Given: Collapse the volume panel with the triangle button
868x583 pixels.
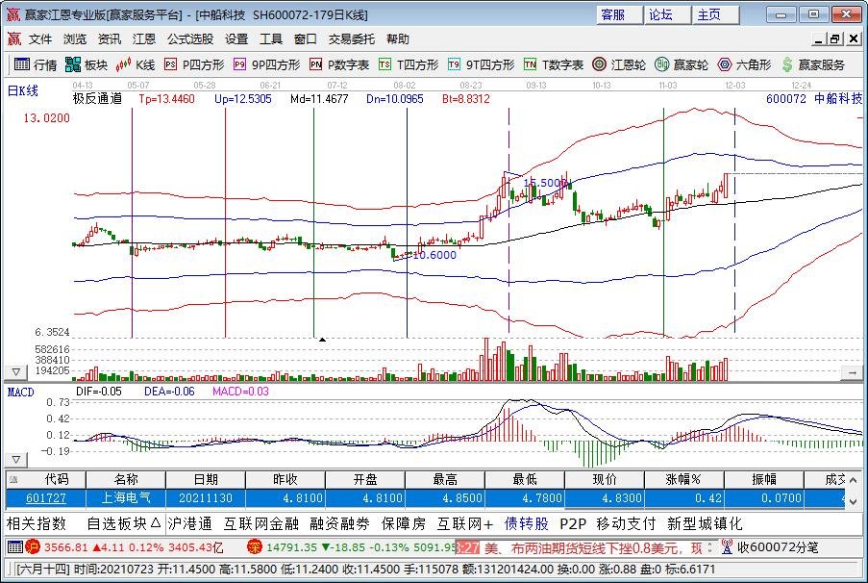Looking at the screenshot, I should pyautogui.click(x=15, y=372).
